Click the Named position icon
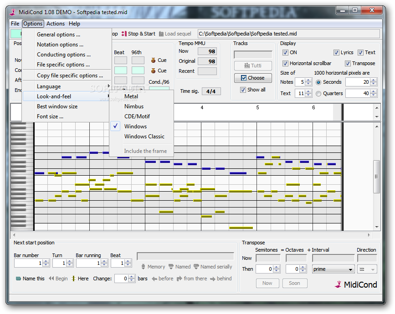 [171, 267]
